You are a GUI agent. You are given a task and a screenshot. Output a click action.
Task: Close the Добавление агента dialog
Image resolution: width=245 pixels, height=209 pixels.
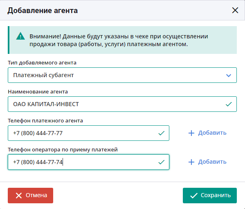tap(235, 11)
